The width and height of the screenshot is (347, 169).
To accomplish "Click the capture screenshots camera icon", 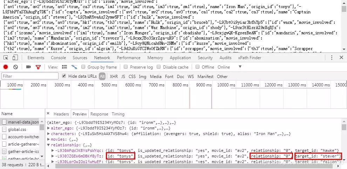I will [x=28, y=67].
